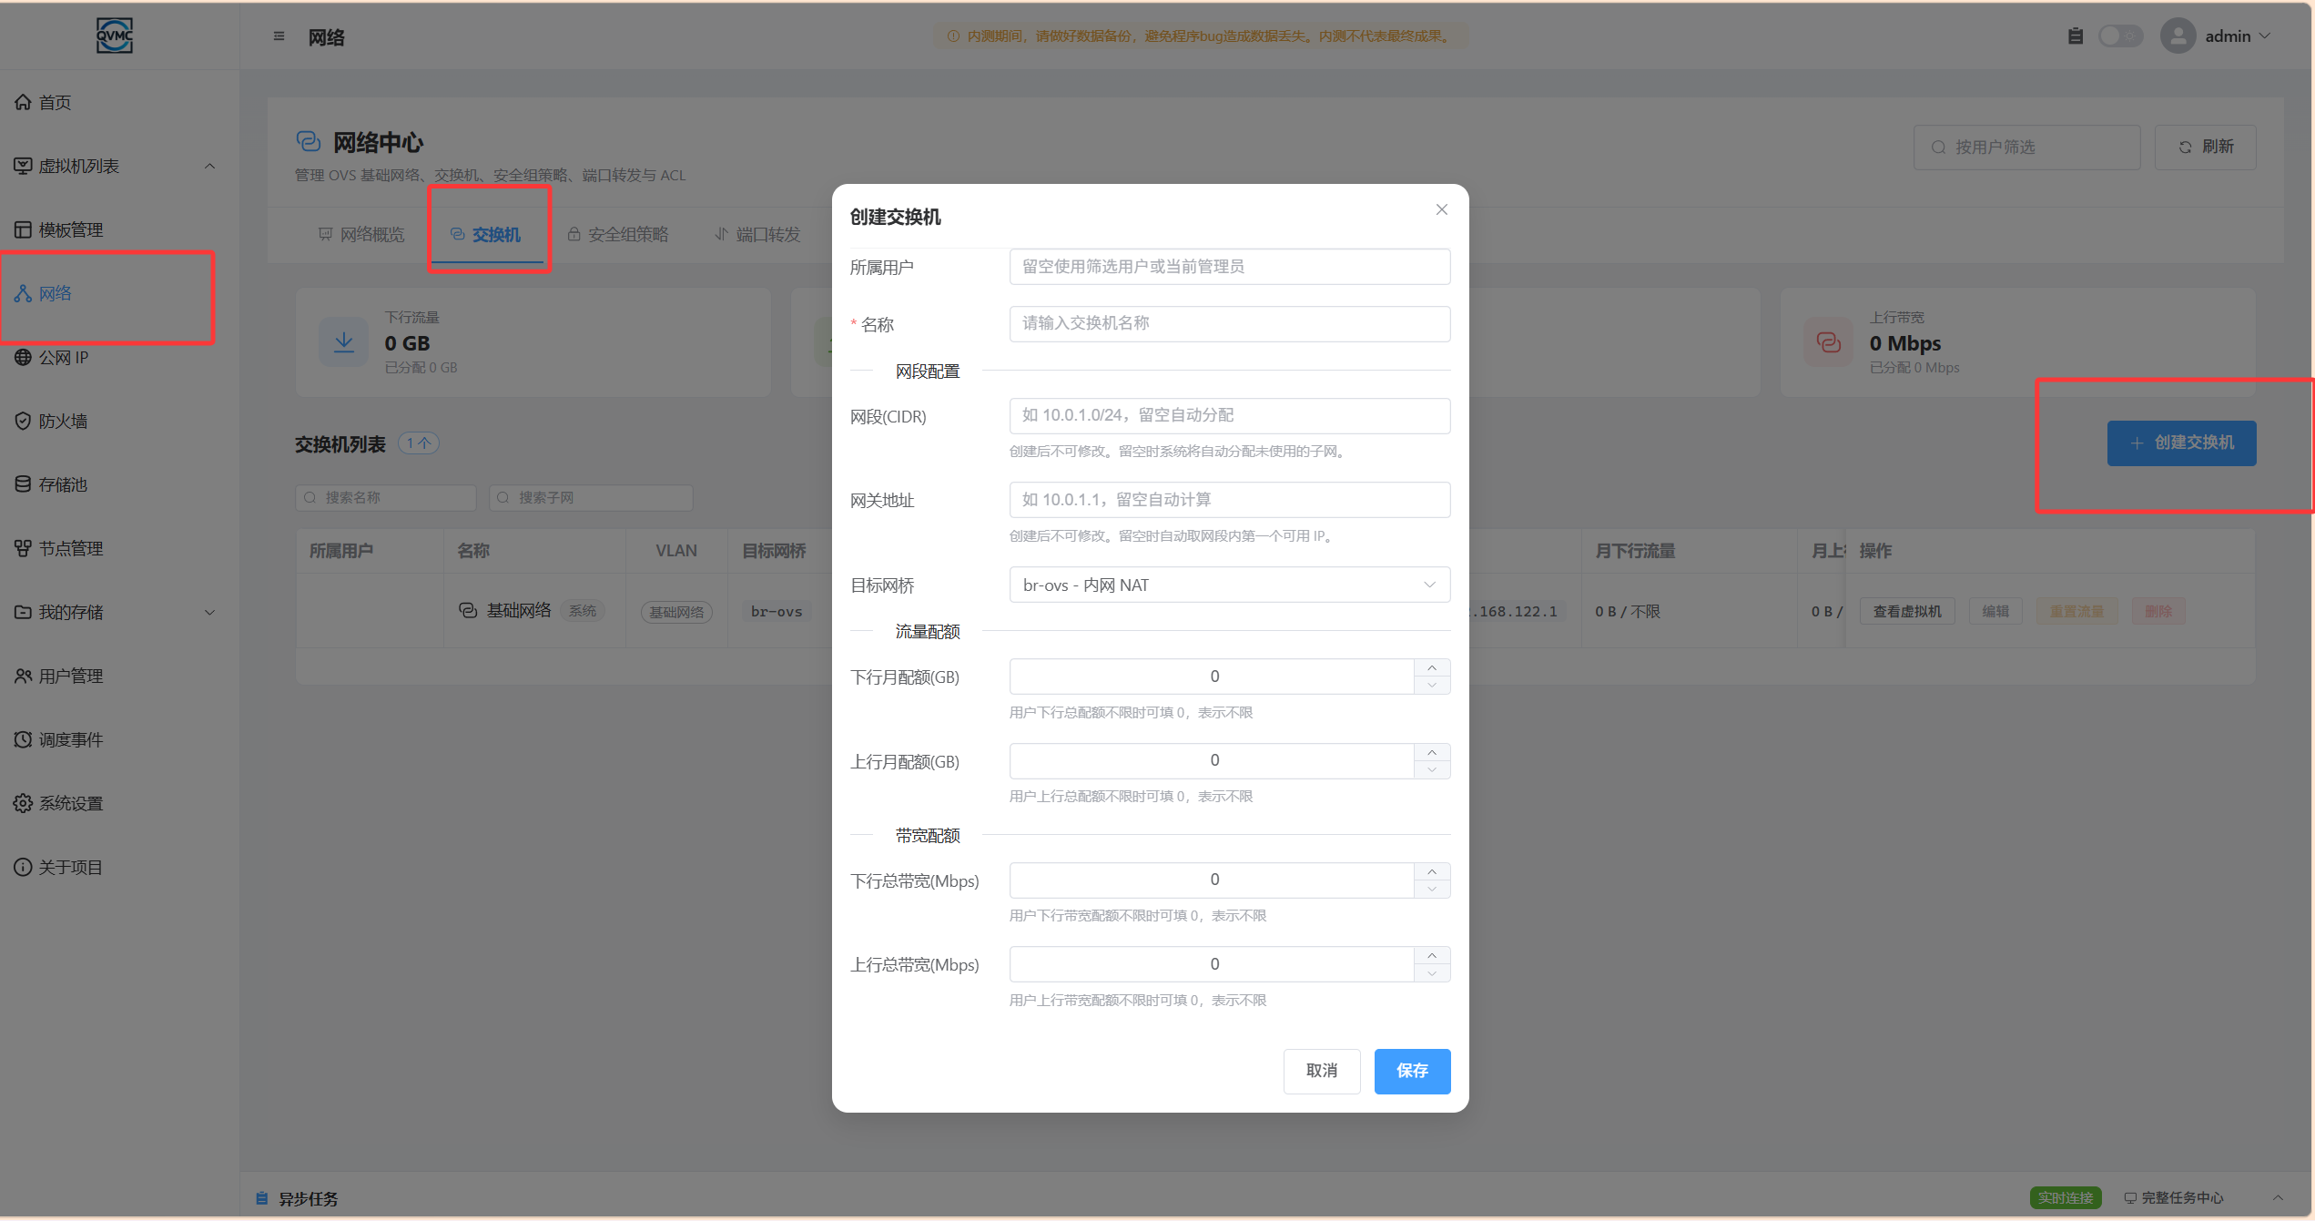This screenshot has height=1221, width=2315.
Task: Switch to 安全组策略 tab
Action: 618,235
